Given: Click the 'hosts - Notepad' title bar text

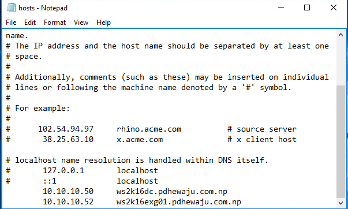Looking at the screenshot, I should tap(43, 8).
